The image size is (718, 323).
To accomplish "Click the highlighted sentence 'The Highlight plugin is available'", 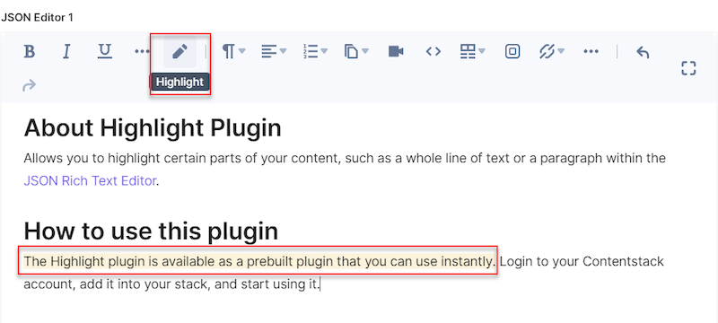I will click(259, 262).
